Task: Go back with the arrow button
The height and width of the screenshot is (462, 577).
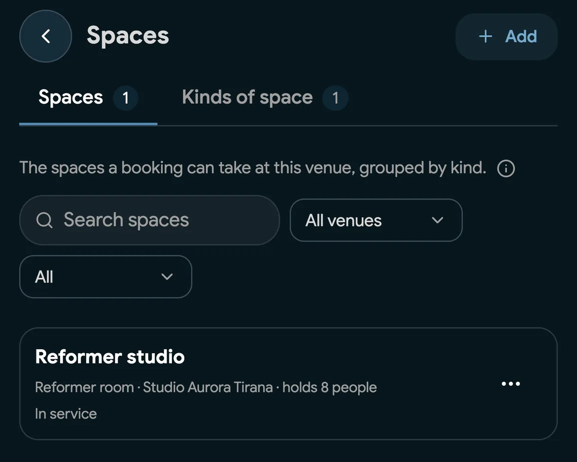Action: pos(46,36)
